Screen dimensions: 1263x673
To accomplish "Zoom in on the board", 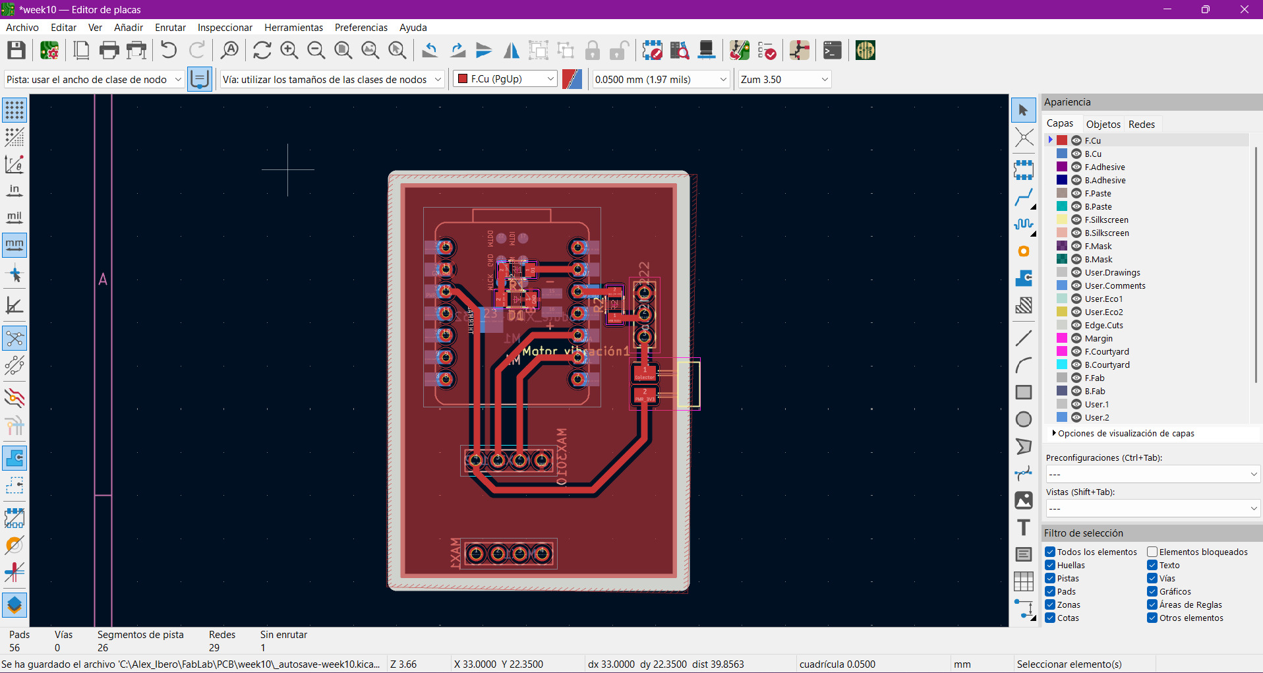I will 289,50.
